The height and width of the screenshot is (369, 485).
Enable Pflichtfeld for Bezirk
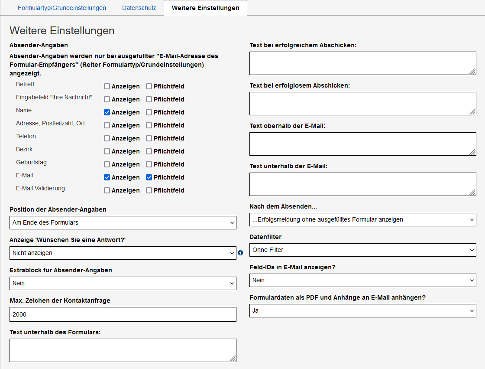[x=149, y=151]
